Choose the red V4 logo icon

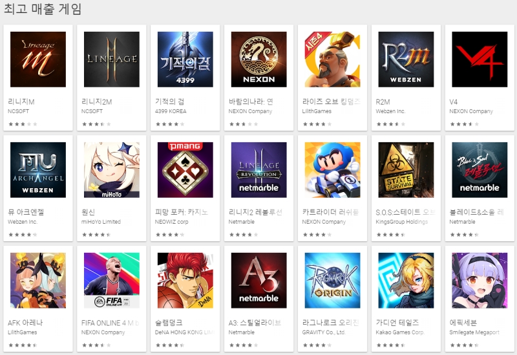480,59
